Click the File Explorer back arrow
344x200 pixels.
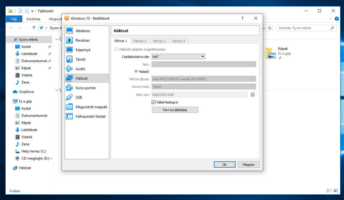(x=11, y=28)
